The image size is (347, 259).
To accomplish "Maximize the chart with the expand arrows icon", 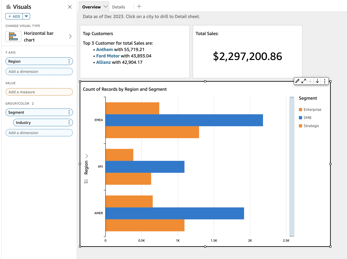I will pos(304,81).
